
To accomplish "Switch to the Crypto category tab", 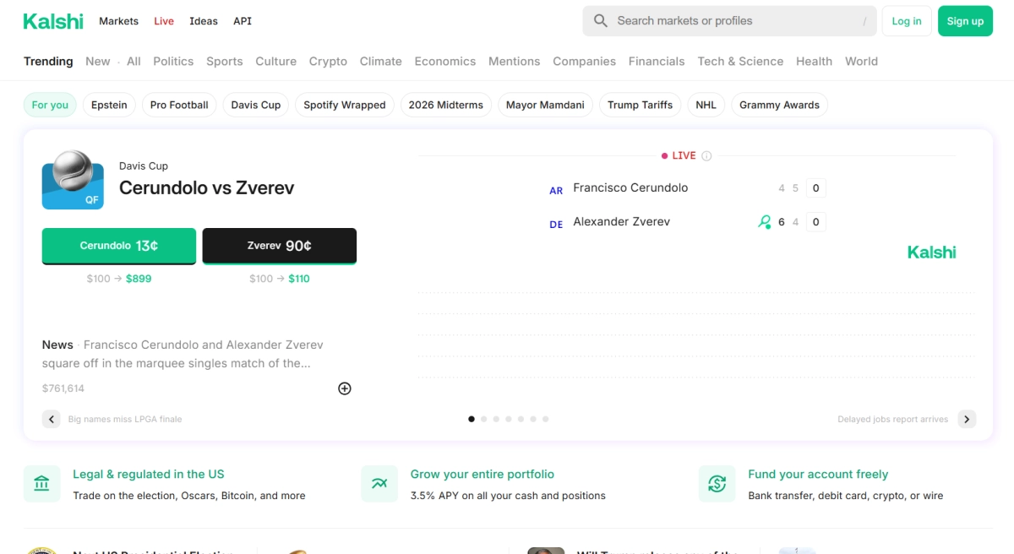I will tap(328, 62).
